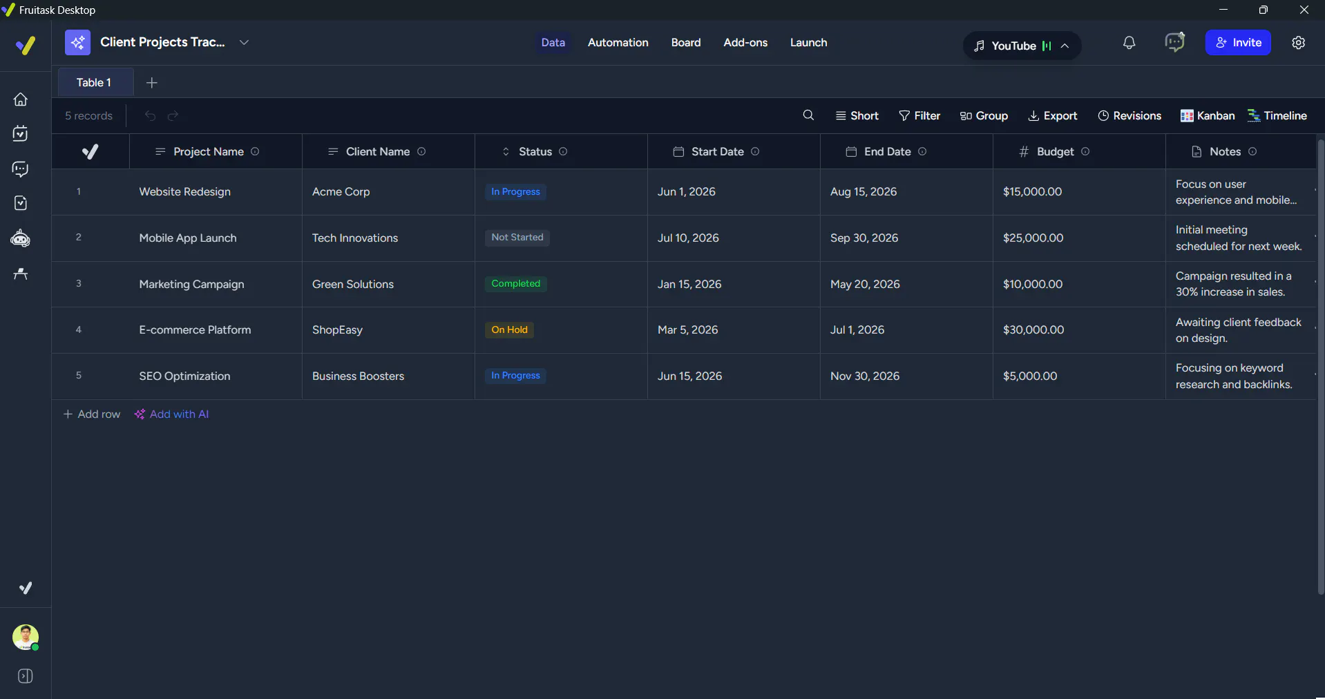1325x699 pixels.
Task: Click the Fruitask logo in sidebar
Action: (26, 46)
